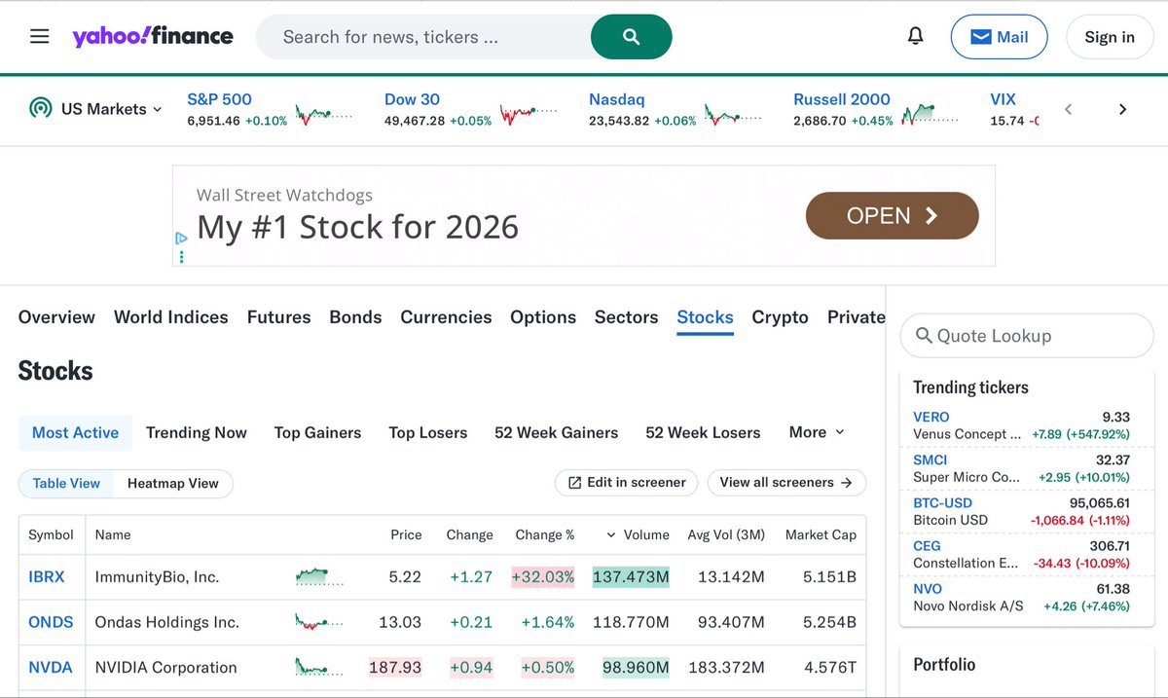Select the 52 Week Losers screener
1168x698 pixels.
703,432
